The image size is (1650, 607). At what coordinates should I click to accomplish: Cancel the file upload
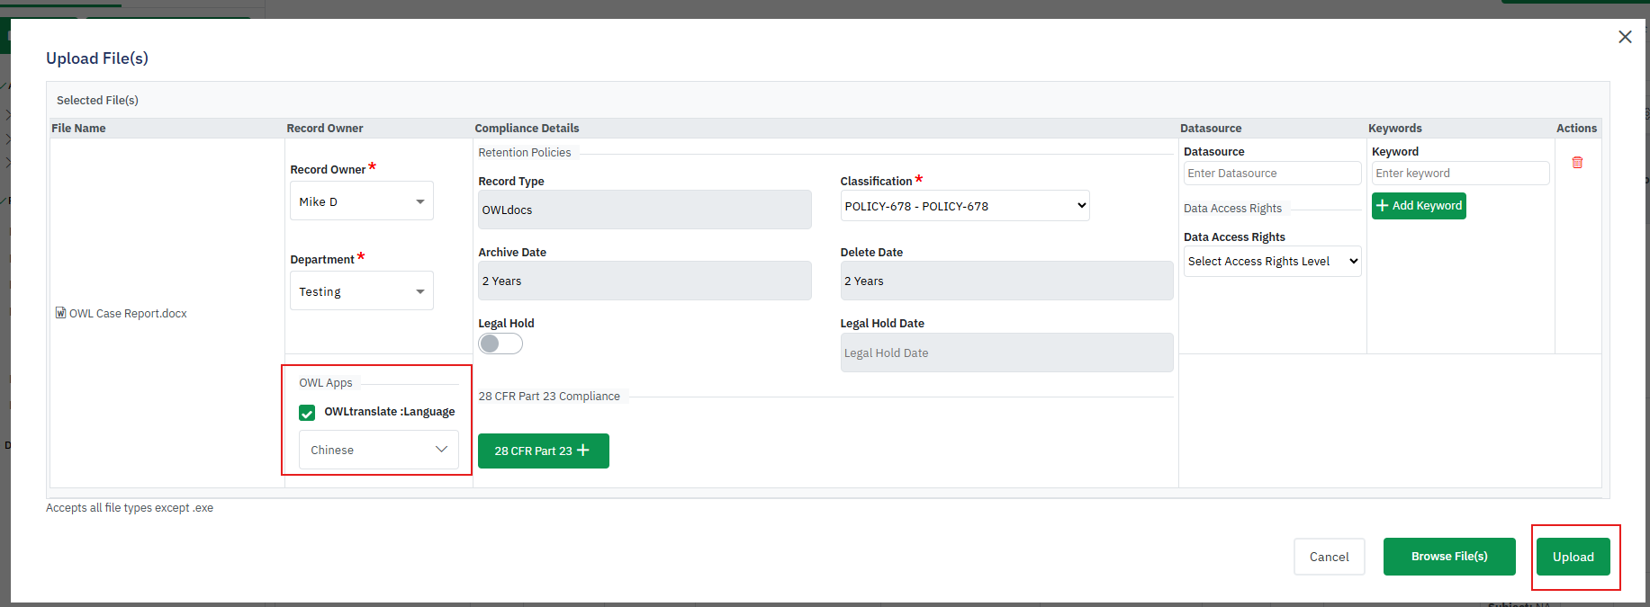coord(1329,557)
